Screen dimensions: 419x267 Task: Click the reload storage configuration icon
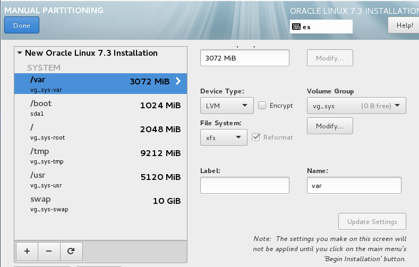71,251
